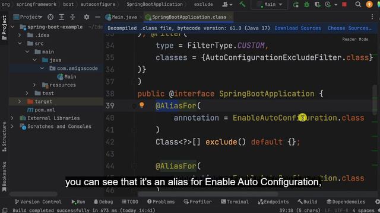This screenshot has height=213, width=380.
Task: Open the TODO tool window
Action: coord(130,202)
